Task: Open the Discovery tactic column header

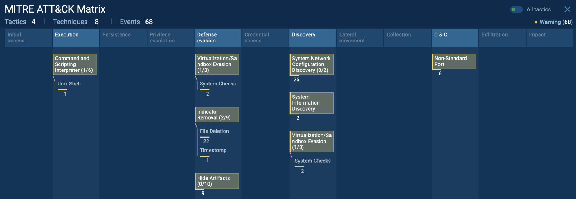Action: 312,38
